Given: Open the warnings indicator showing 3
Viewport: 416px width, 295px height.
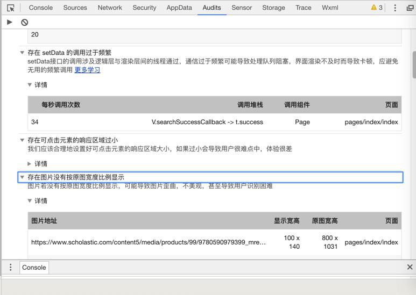Looking at the screenshot, I should point(377,8).
